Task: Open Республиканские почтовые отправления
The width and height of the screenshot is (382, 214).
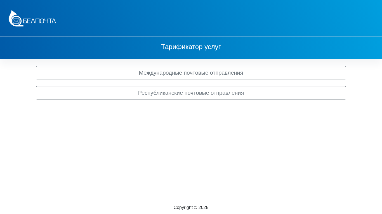Action: (191, 93)
